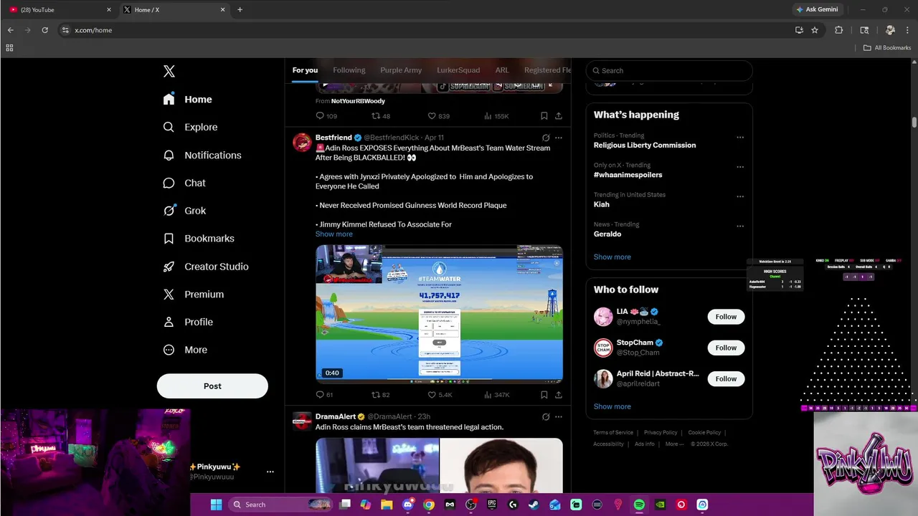Open Steam from the taskbar

point(534,505)
